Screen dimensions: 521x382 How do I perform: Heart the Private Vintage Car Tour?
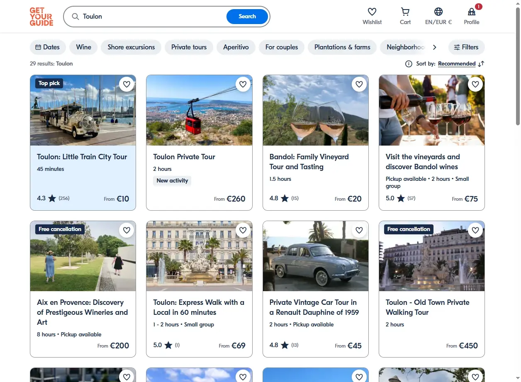click(359, 230)
